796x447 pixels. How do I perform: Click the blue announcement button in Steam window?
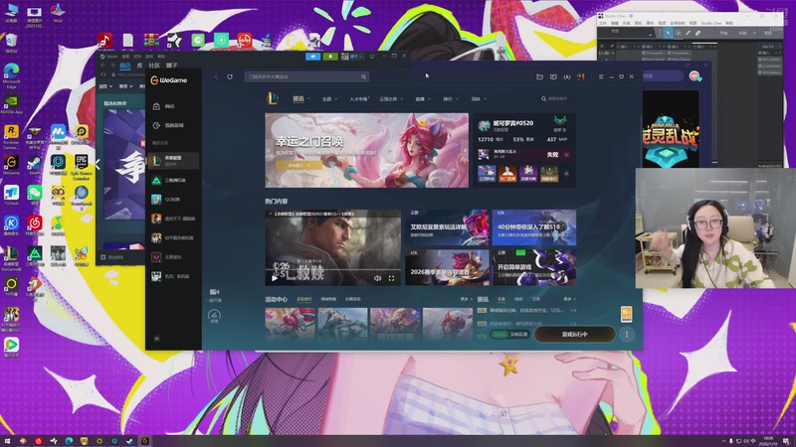[x=312, y=57]
